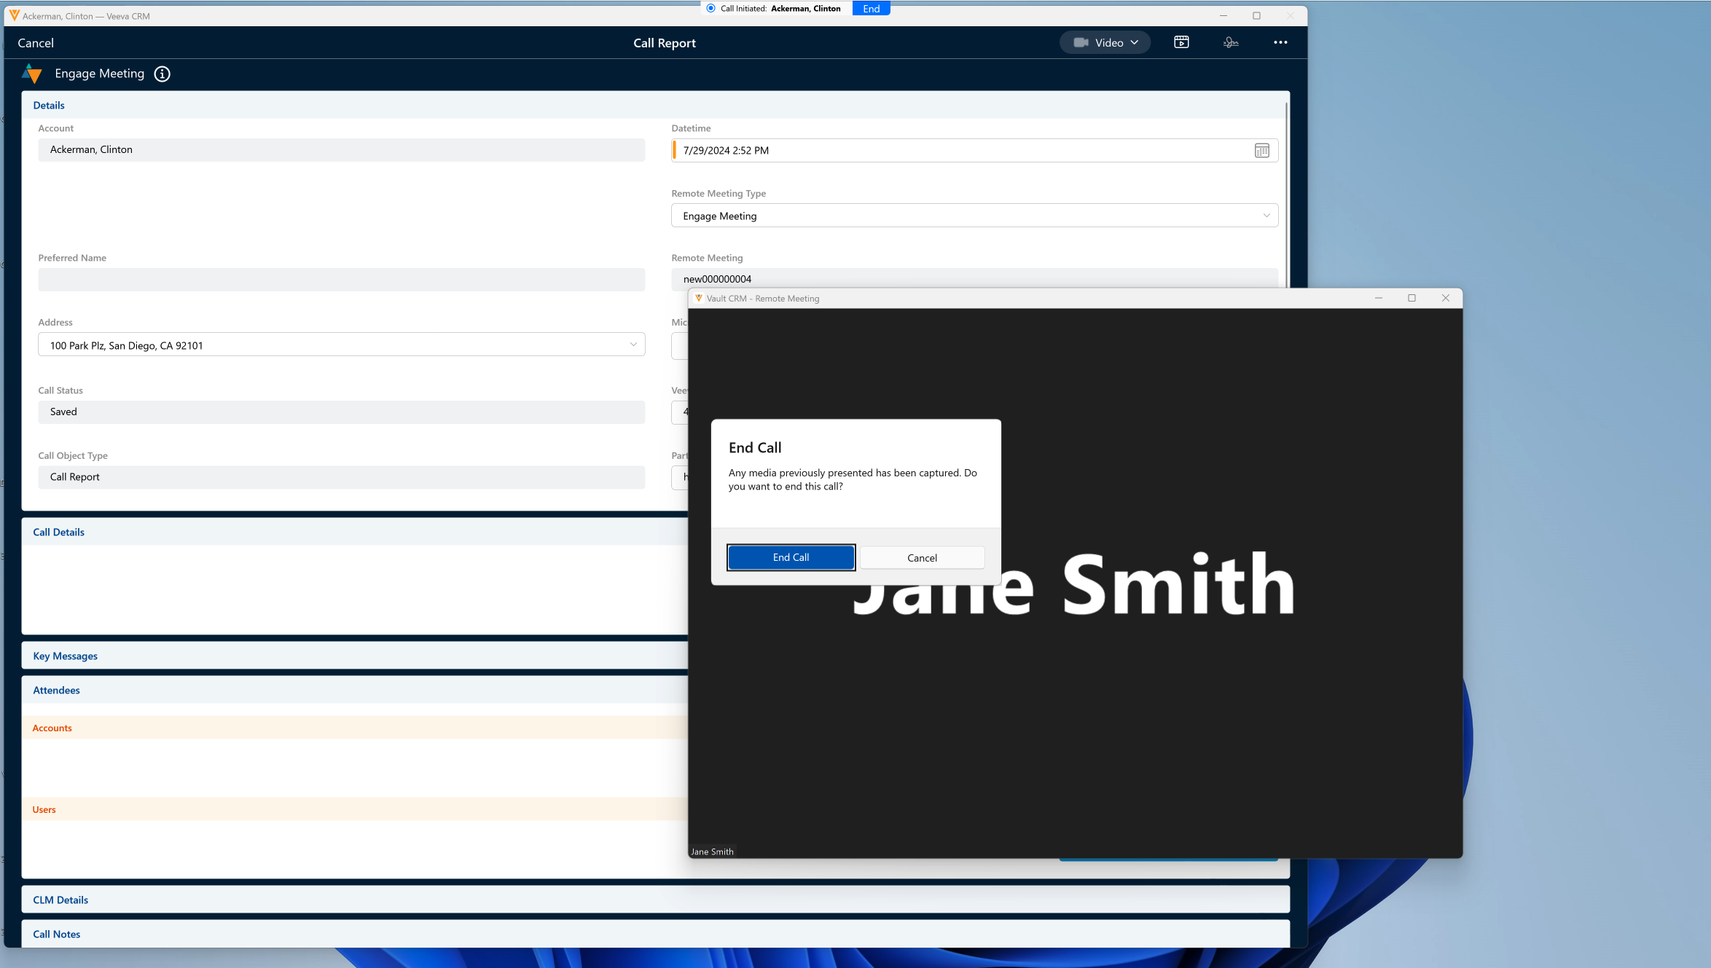Expand the Video dropdown button
Image resolution: width=1711 pixels, height=968 pixels.
coord(1105,42)
